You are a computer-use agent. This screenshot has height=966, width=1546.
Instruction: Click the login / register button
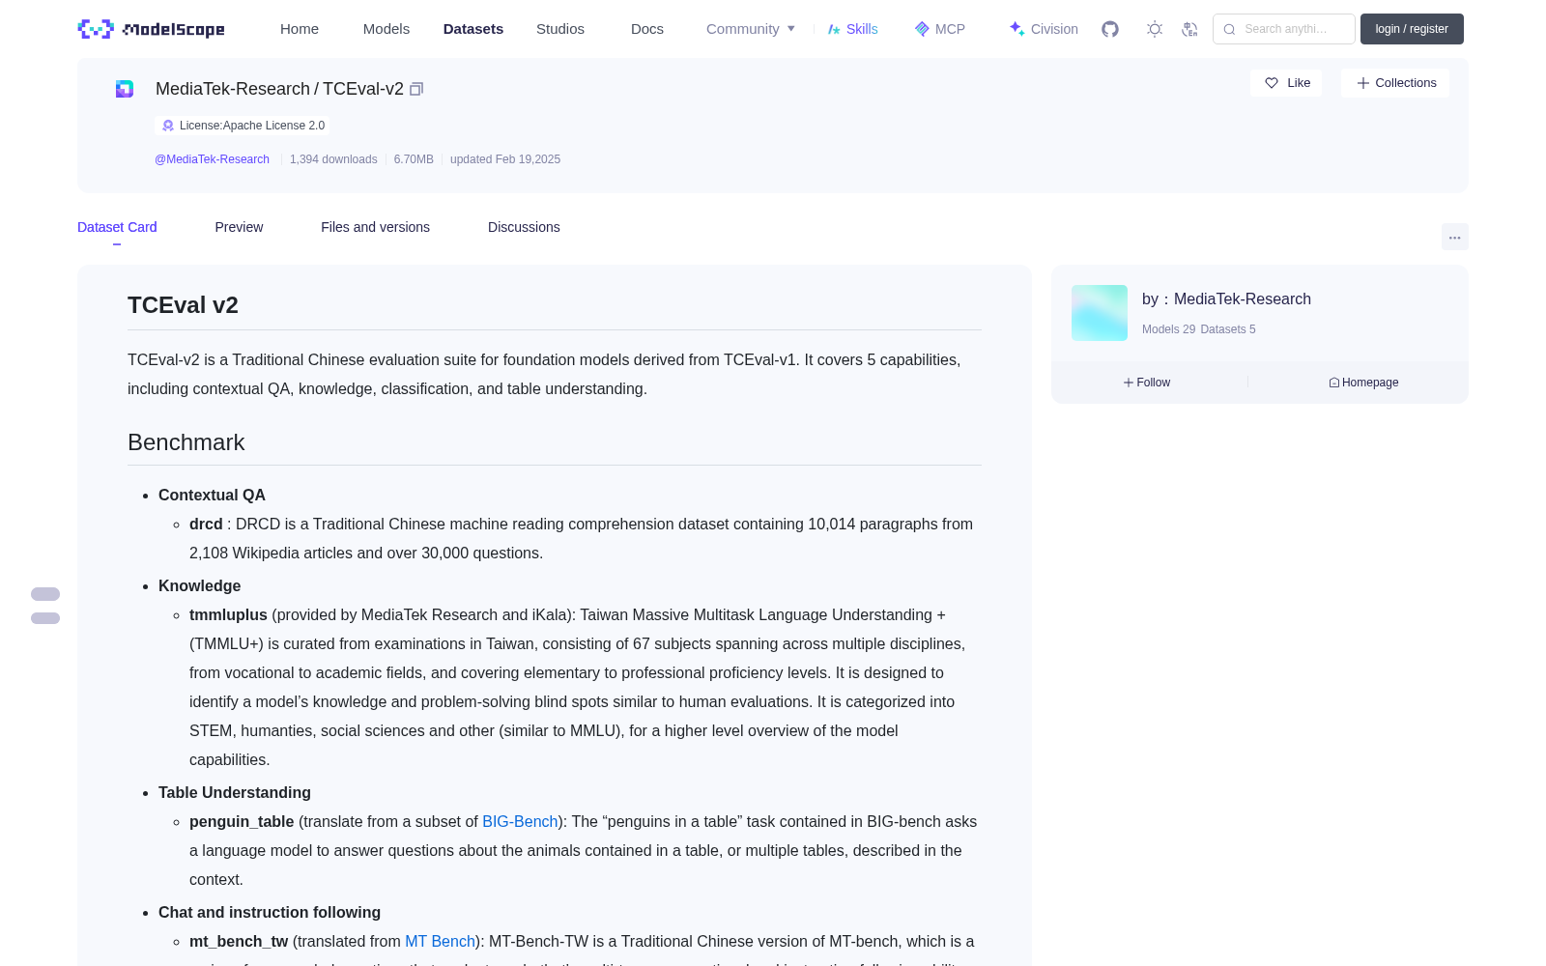point(1412,29)
